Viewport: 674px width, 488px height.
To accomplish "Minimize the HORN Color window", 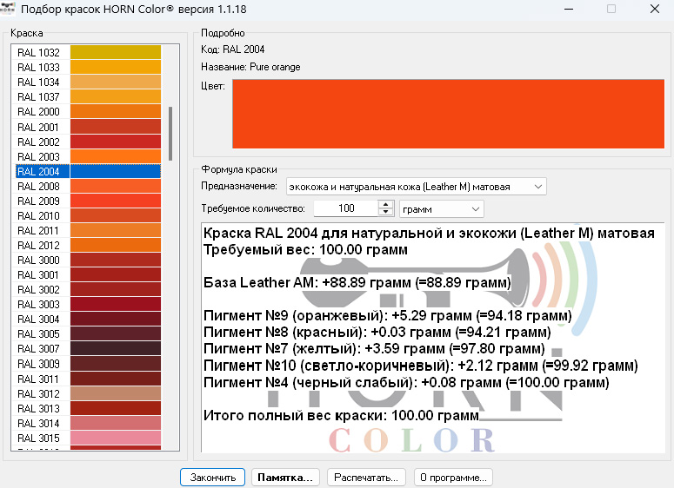I will pyautogui.click(x=569, y=9).
